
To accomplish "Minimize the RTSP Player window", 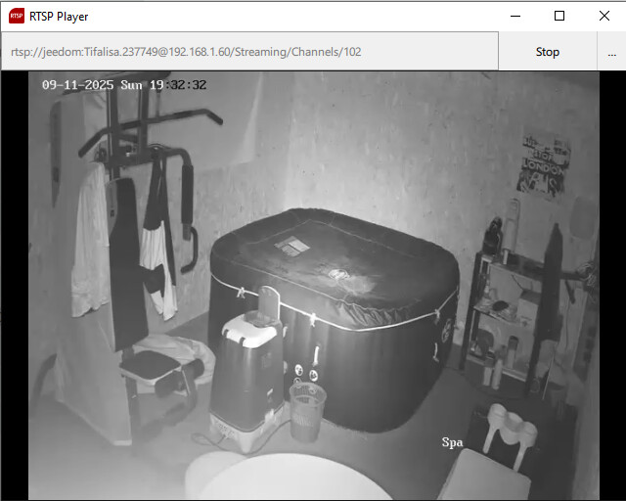I will point(515,16).
